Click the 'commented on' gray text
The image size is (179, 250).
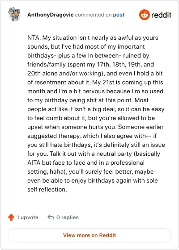[93, 15]
